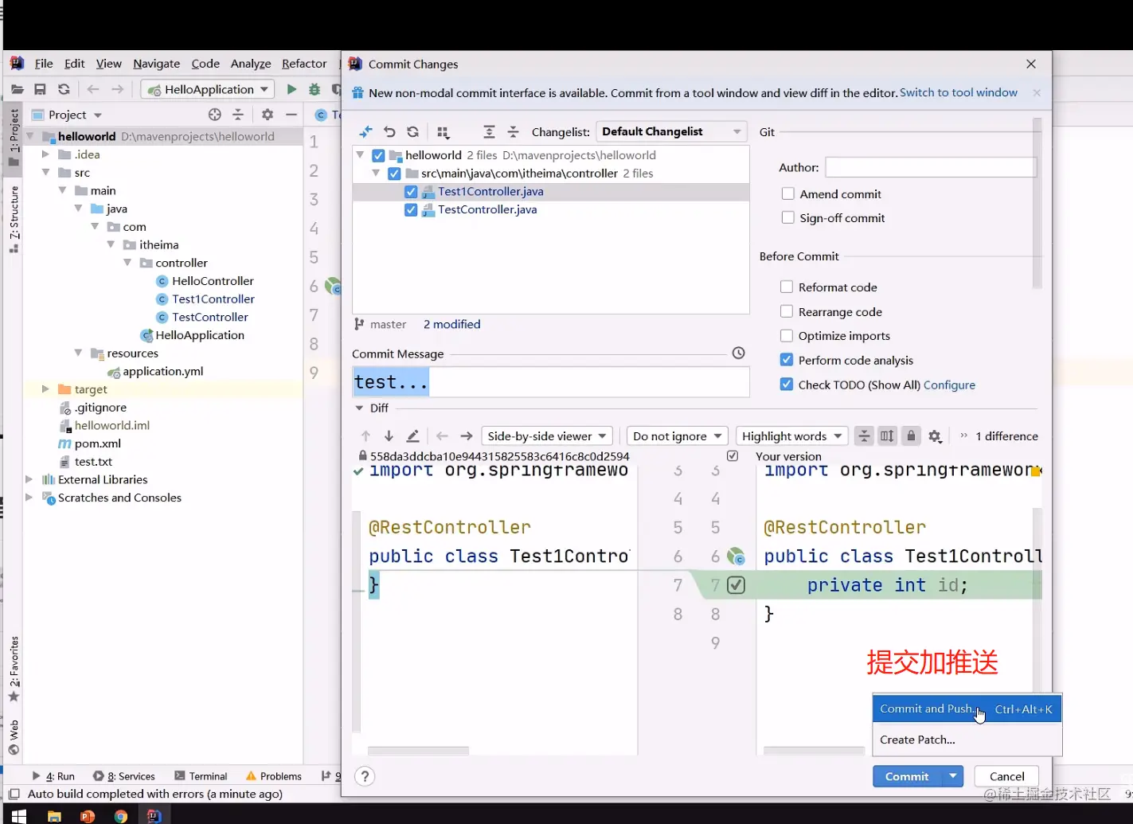Run HelloApplication with the green play icon
This screenshot has height=824, width=1133.
[291, 90]
